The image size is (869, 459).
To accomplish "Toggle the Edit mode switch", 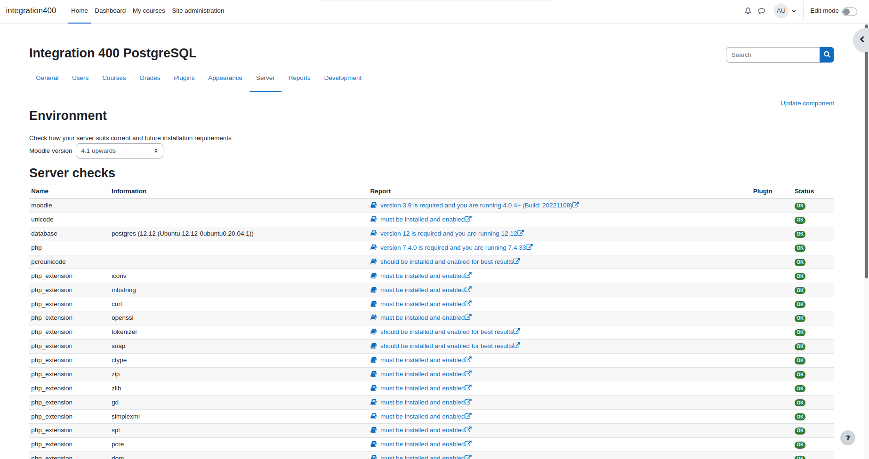I will [x=849, y=11].
